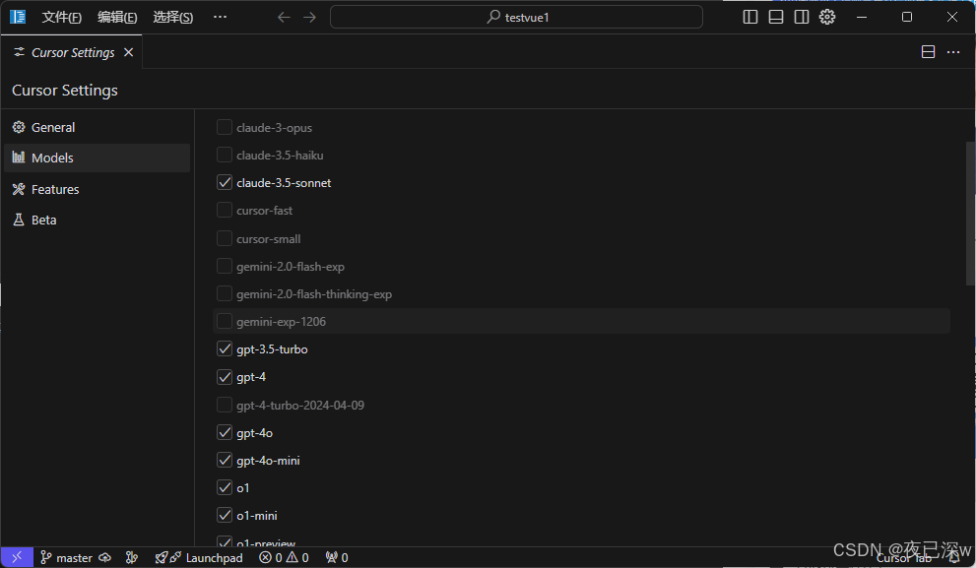Image resolution: width=976 pixels, height=568 pixels.
Task: Click the settings vertical scrollbar
Action: click(x=970, y=214)
